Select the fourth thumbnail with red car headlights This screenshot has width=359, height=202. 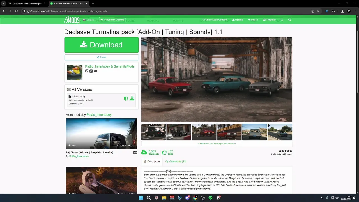coord(229,132)
